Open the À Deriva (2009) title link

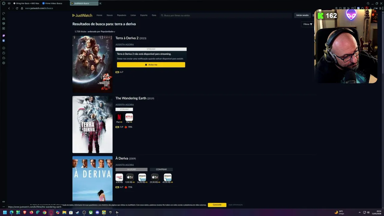126,158
